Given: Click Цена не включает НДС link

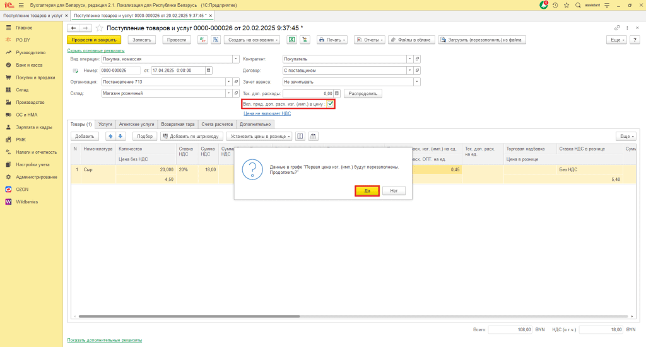Looking at the screenshot, I should pos(267,113).
